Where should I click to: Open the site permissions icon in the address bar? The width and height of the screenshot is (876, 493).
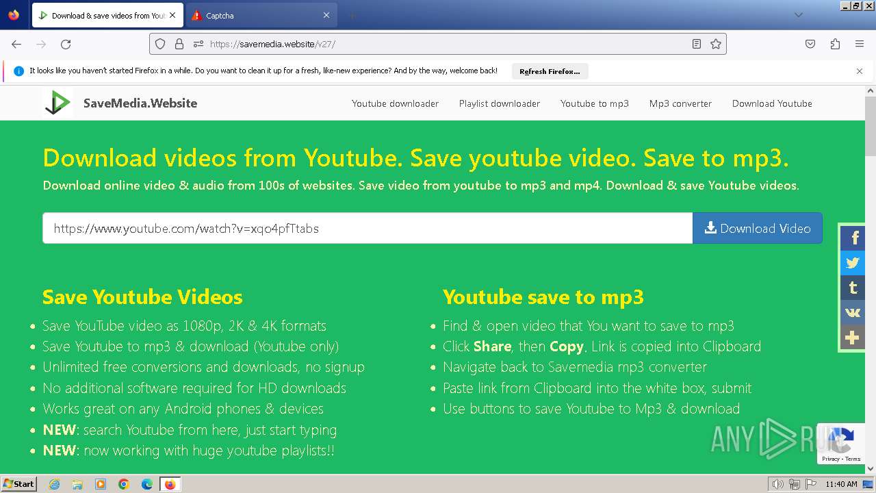tap(198, 44)
